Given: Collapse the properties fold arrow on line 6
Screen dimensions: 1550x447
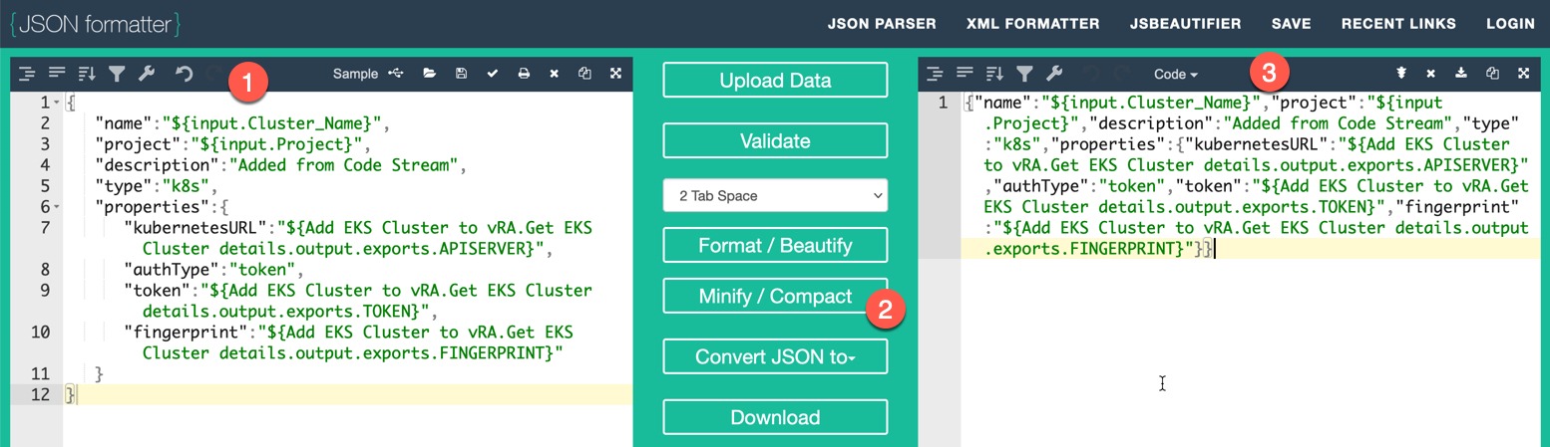Looking at the screenshot, I should [x=57, y=207].
